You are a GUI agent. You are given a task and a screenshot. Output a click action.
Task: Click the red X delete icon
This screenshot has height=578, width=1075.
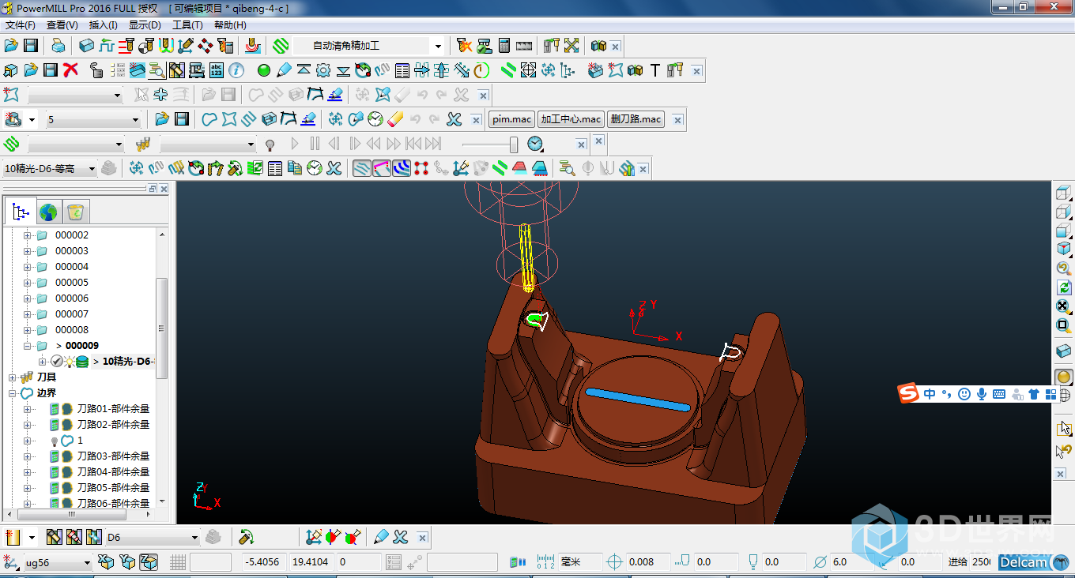(70, 70)
